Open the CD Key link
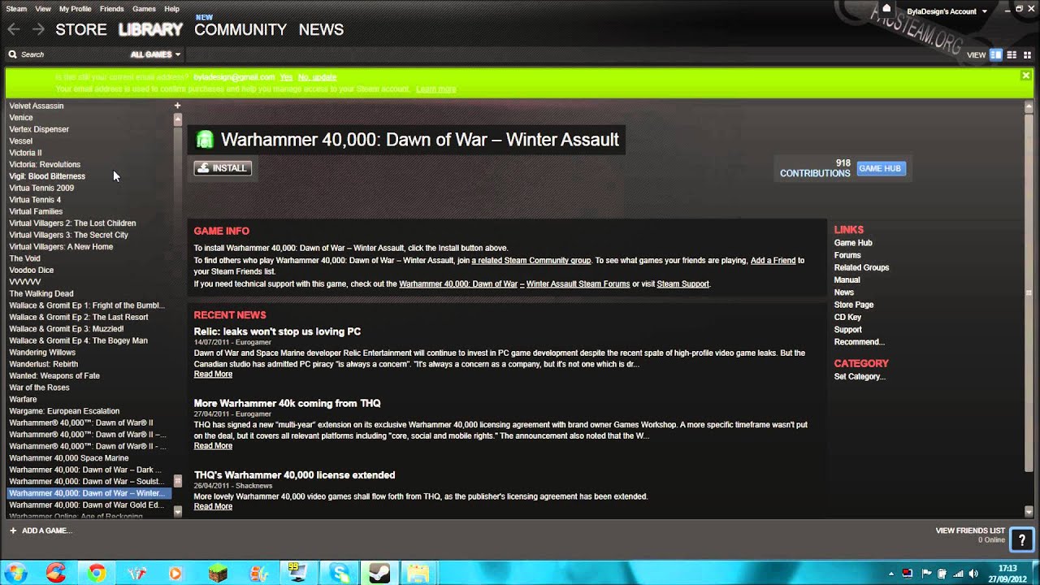This screenshot has height=585, width=1040. point(847,318)
